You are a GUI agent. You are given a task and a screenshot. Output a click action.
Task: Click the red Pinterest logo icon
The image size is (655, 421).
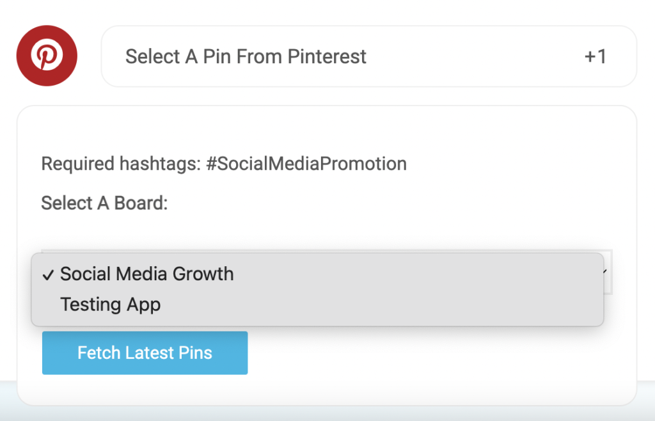click(47, 56)
